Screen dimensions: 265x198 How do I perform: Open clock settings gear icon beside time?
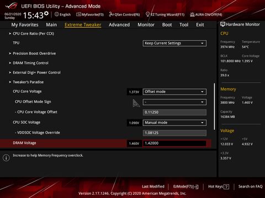click(x=46, y=13)
